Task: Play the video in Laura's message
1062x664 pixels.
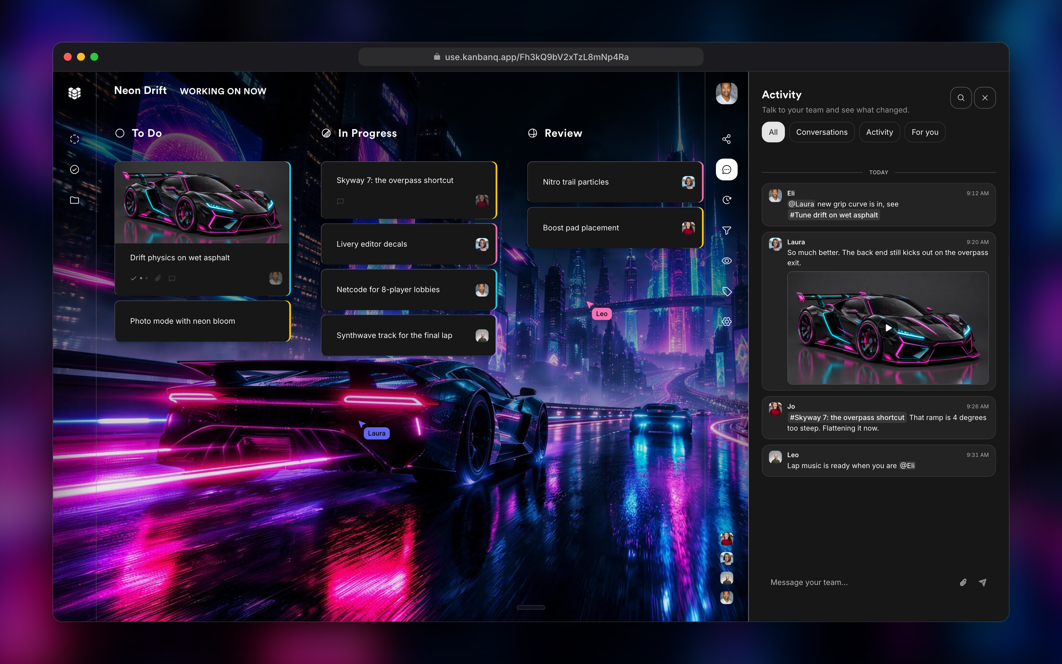Action: pyautogui.click(x=888, y=328)
